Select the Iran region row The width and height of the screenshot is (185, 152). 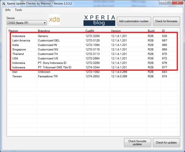pyautogui.click(x=92, y=72)
